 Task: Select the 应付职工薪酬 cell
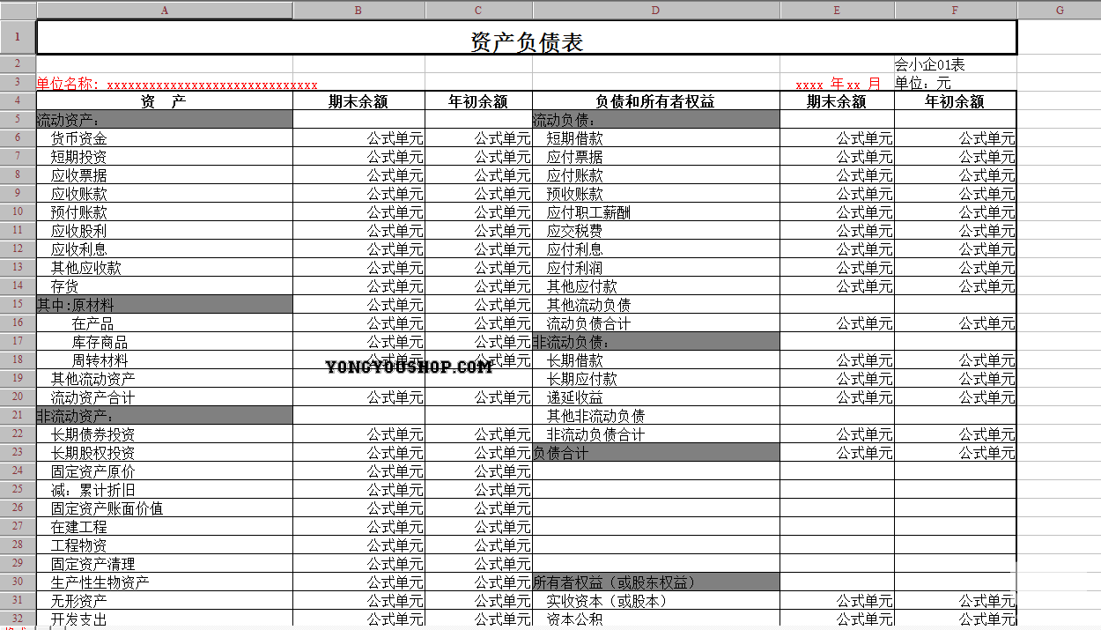(656, 211)
